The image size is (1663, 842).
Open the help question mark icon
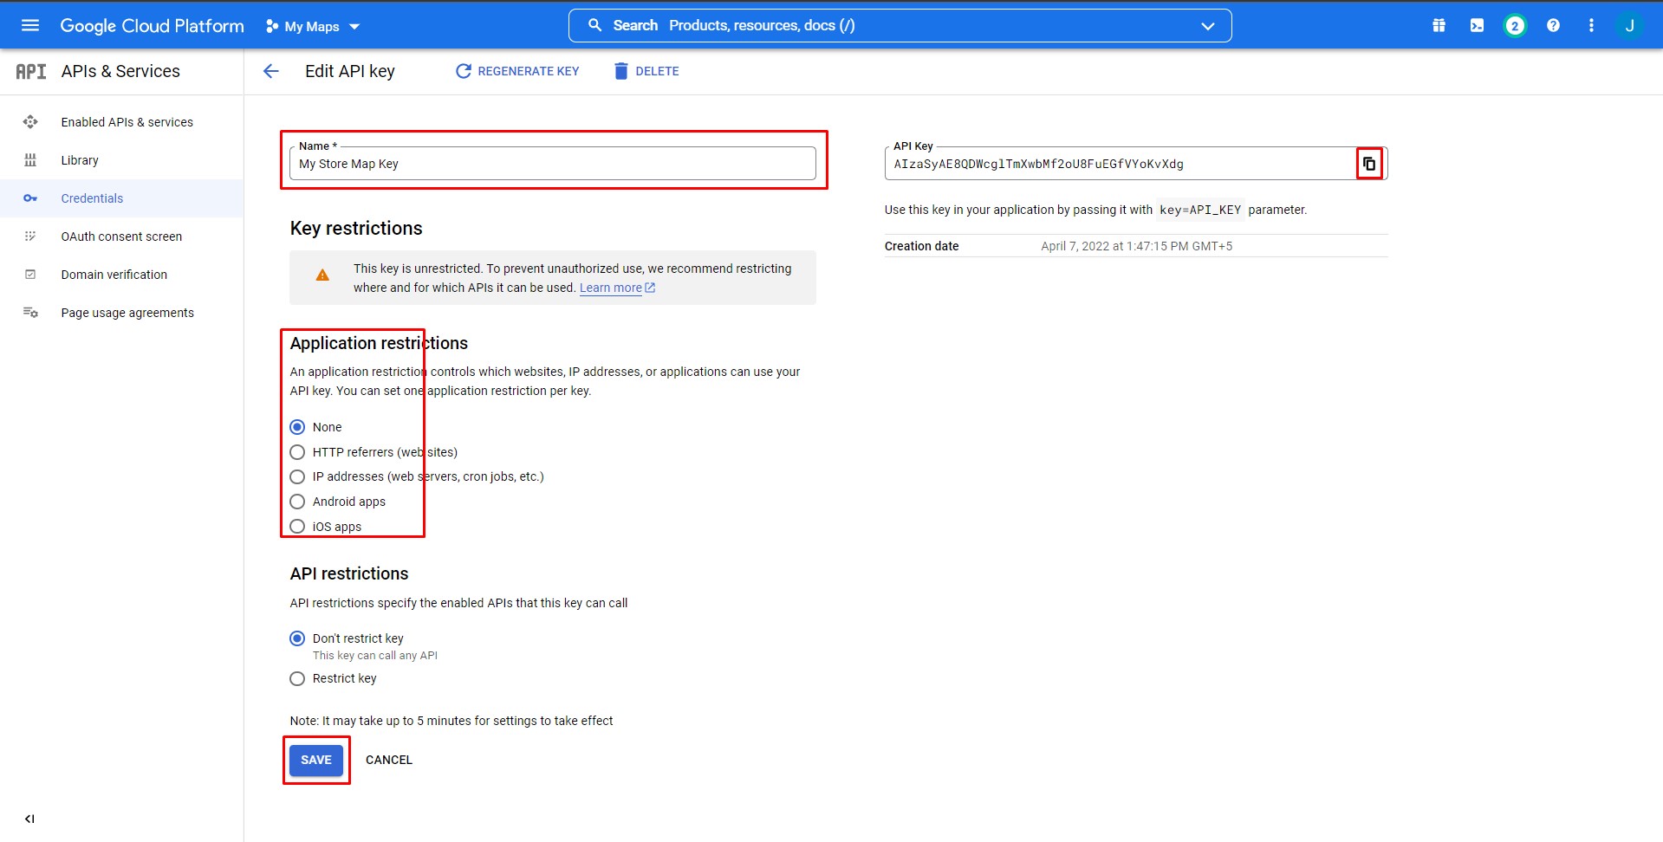(x=1553, y=25)
